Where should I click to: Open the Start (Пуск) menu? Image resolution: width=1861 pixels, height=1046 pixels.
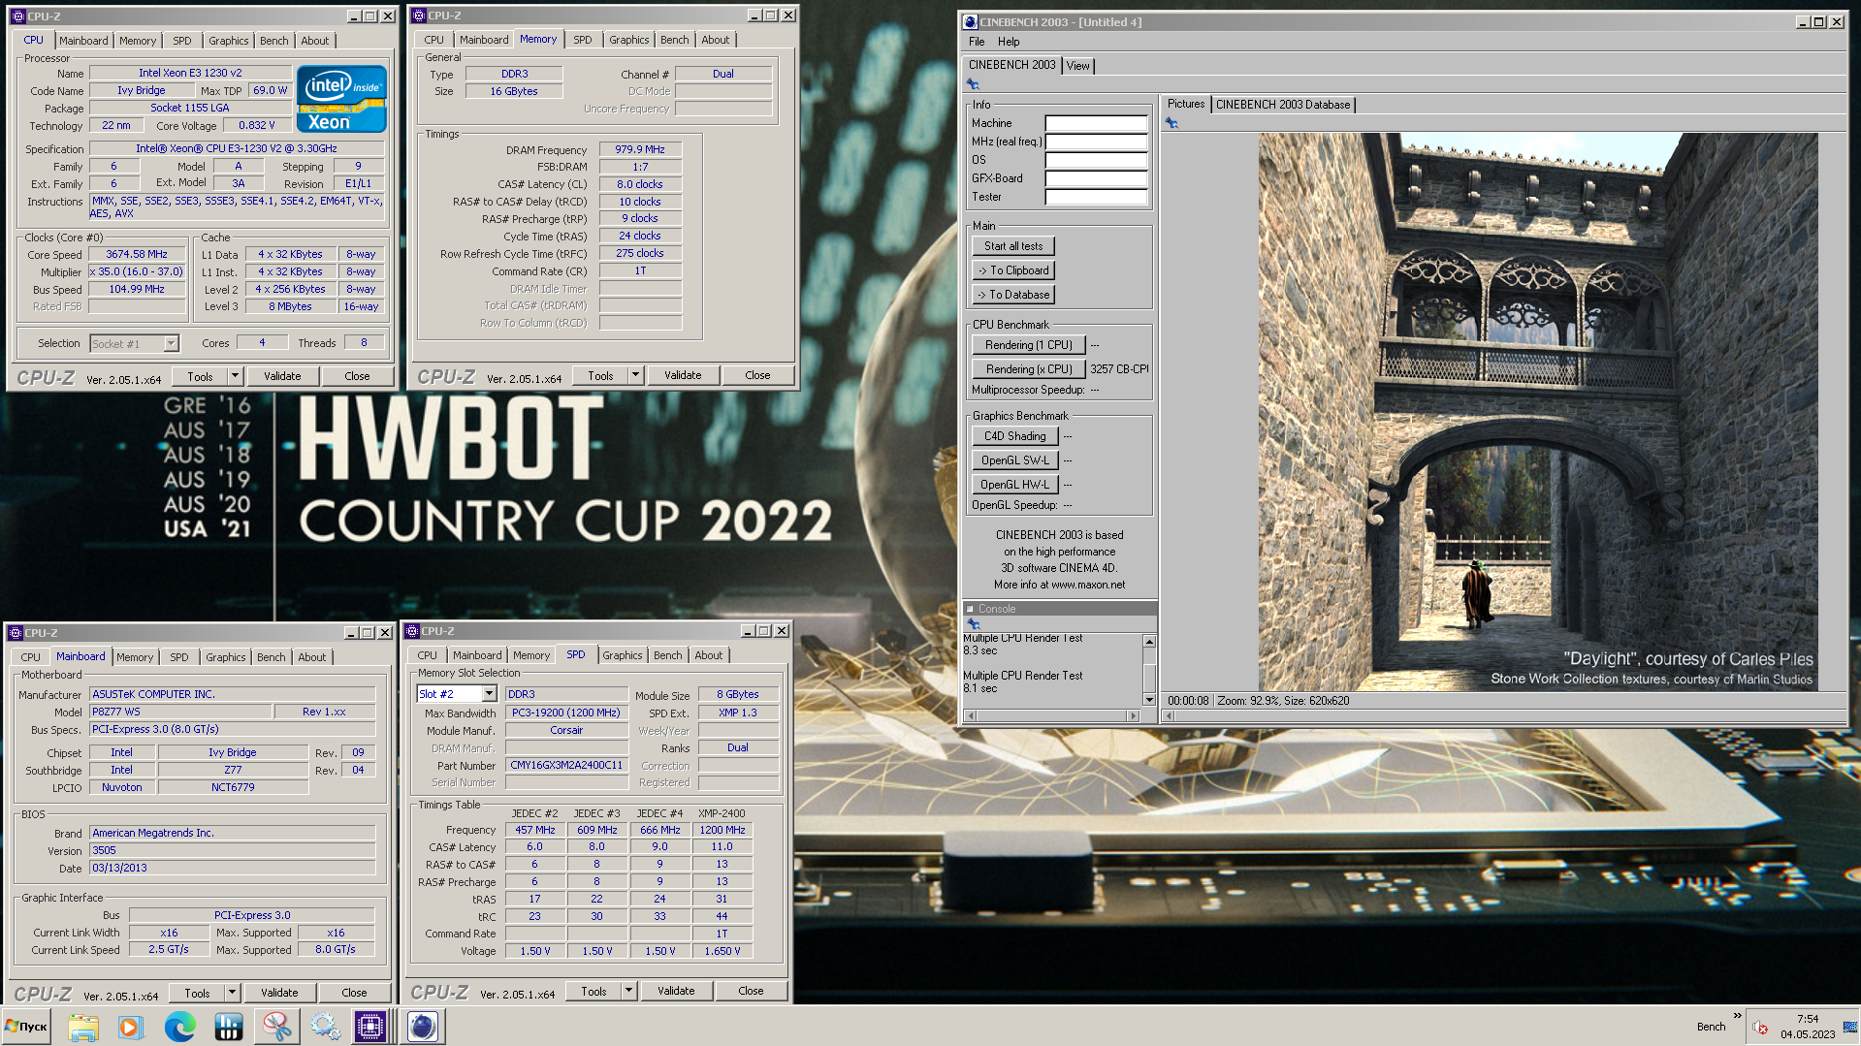pos(26,1027)
